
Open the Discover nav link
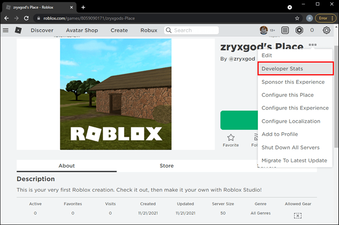[42, 30]
